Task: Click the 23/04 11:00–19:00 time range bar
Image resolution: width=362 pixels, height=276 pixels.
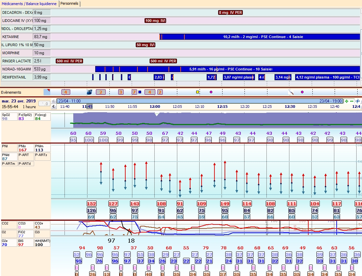Action: (x=200, y=101)
